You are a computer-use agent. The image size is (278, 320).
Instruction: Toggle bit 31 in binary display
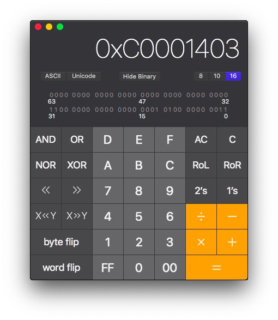pos(51,110)
